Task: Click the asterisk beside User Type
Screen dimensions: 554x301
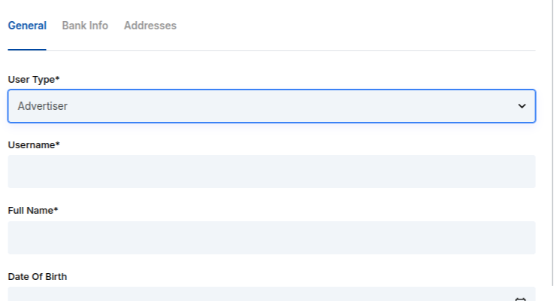Action: (58, 78)
